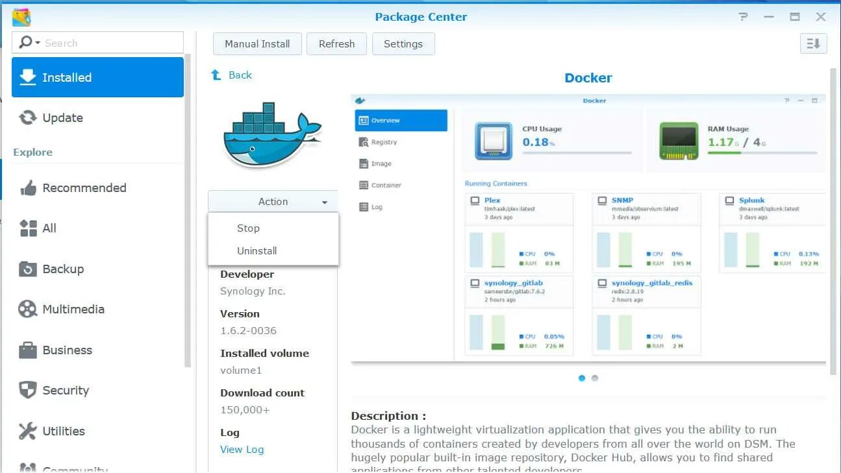The image size is (841, 473).
Task: Click the Description heading
Action: 388,416
